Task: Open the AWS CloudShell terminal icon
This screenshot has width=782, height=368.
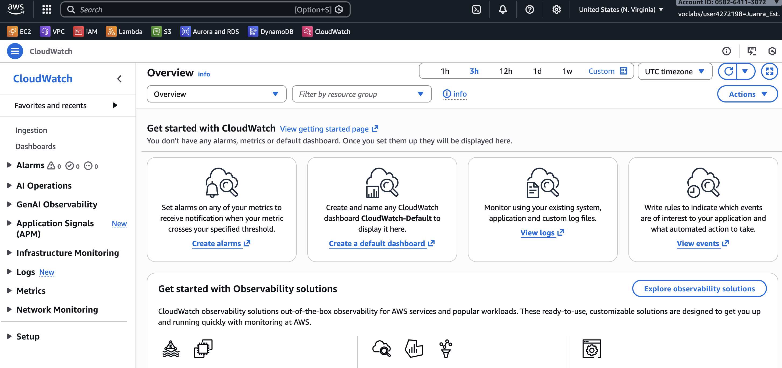Action: point(476,9)
